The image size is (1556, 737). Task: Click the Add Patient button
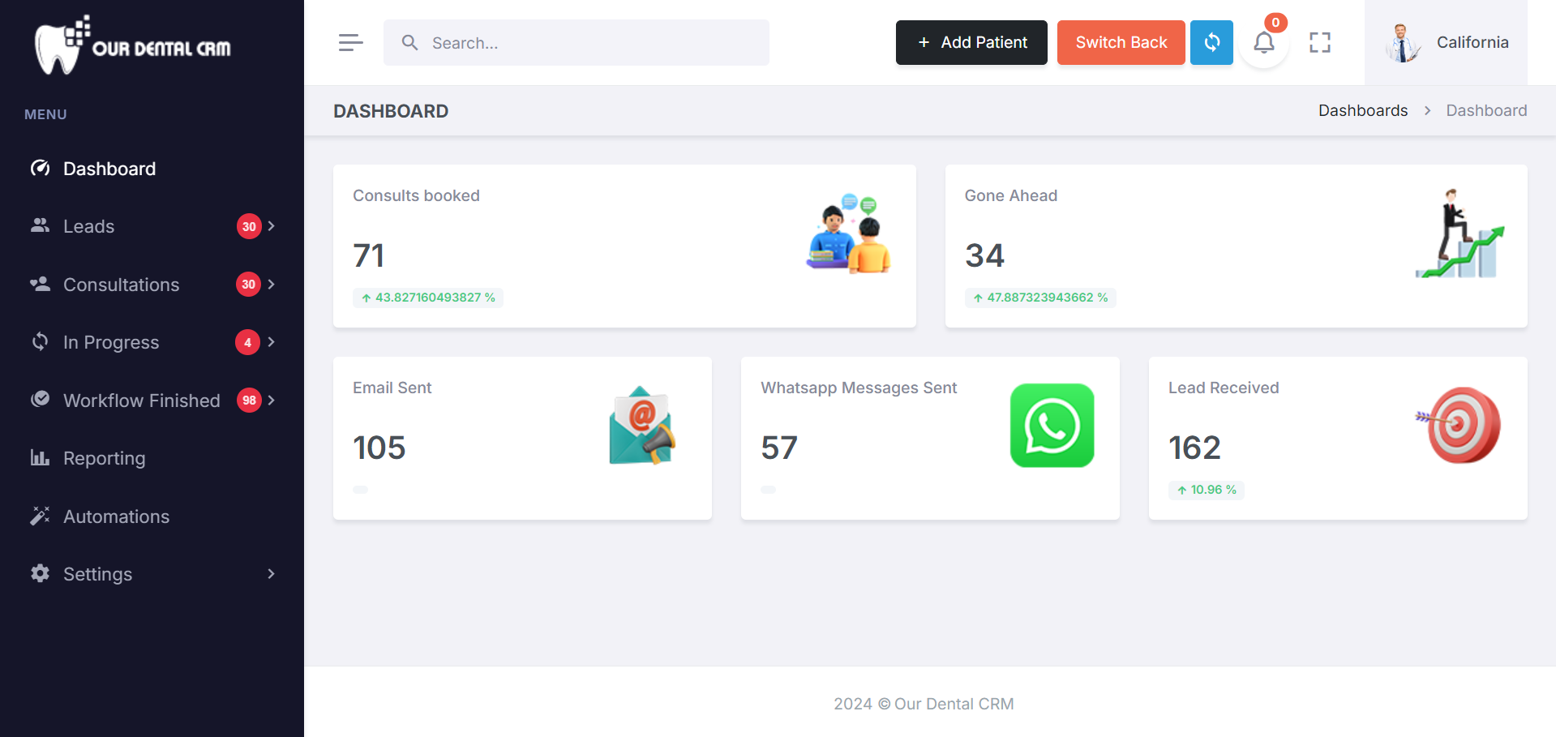971,42
